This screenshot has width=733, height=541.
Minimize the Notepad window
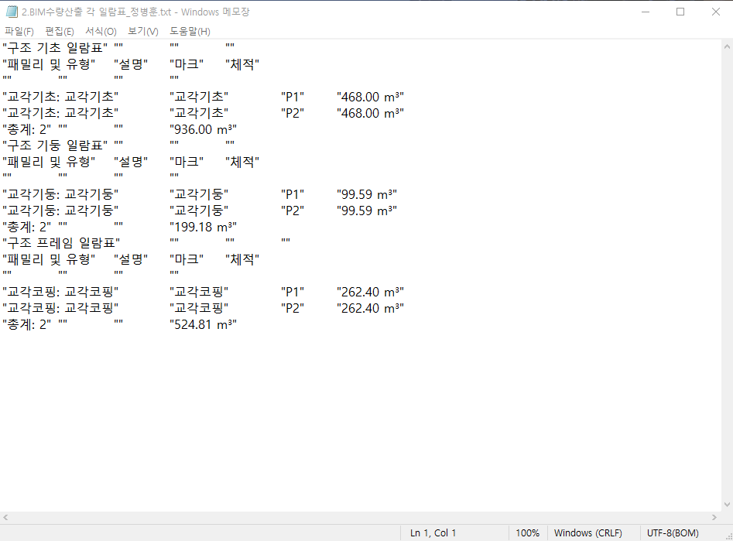point(645,12)
